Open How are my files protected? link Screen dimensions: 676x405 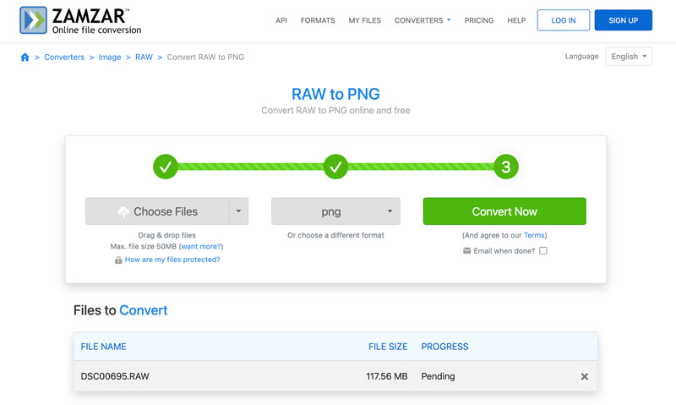coord(172,260)
